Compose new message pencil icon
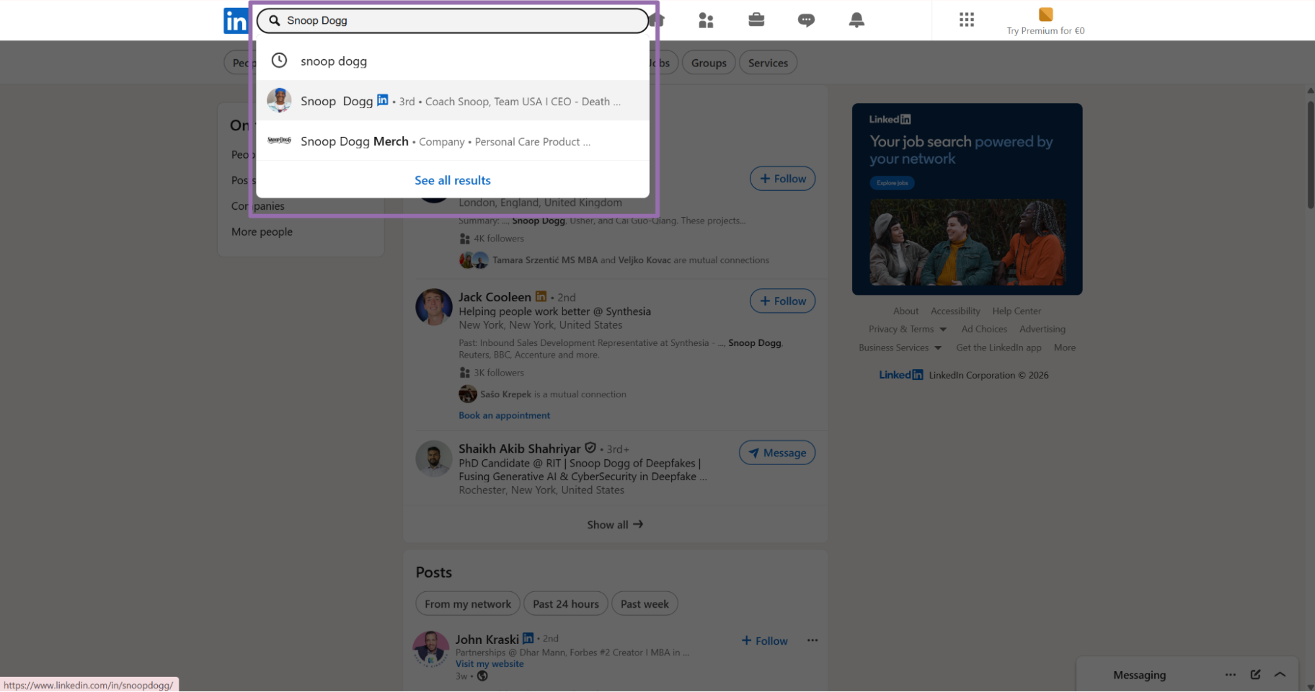This screenshot has height=692, width=1315. (1255, 674)
